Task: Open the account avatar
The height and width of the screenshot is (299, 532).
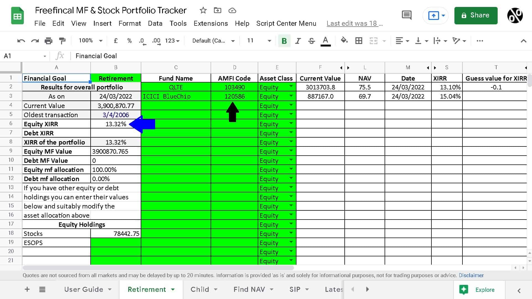Action: 515,16
